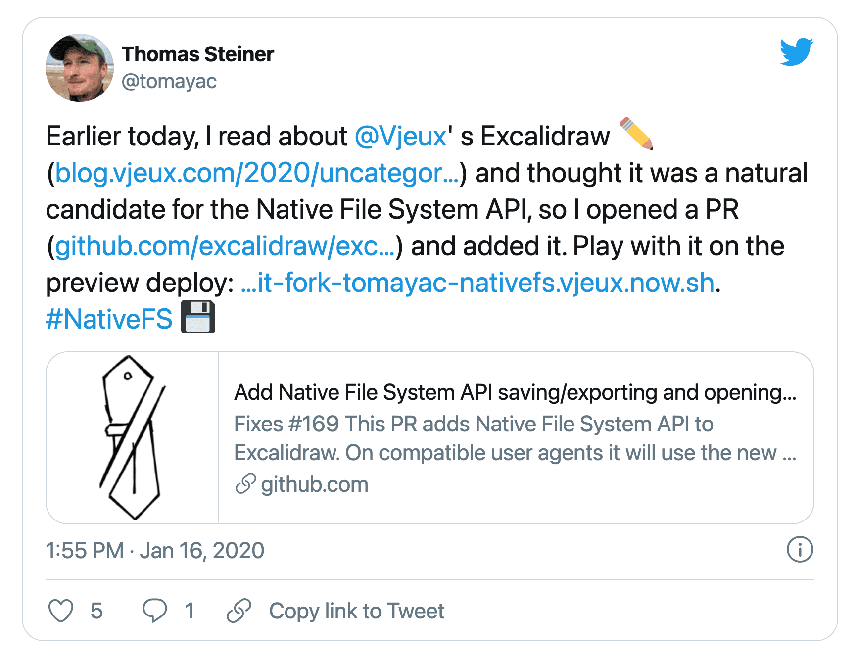This screenshot has width=859, height=662.
Task: Click the Twitter bird logo
Action: [796, 51]
